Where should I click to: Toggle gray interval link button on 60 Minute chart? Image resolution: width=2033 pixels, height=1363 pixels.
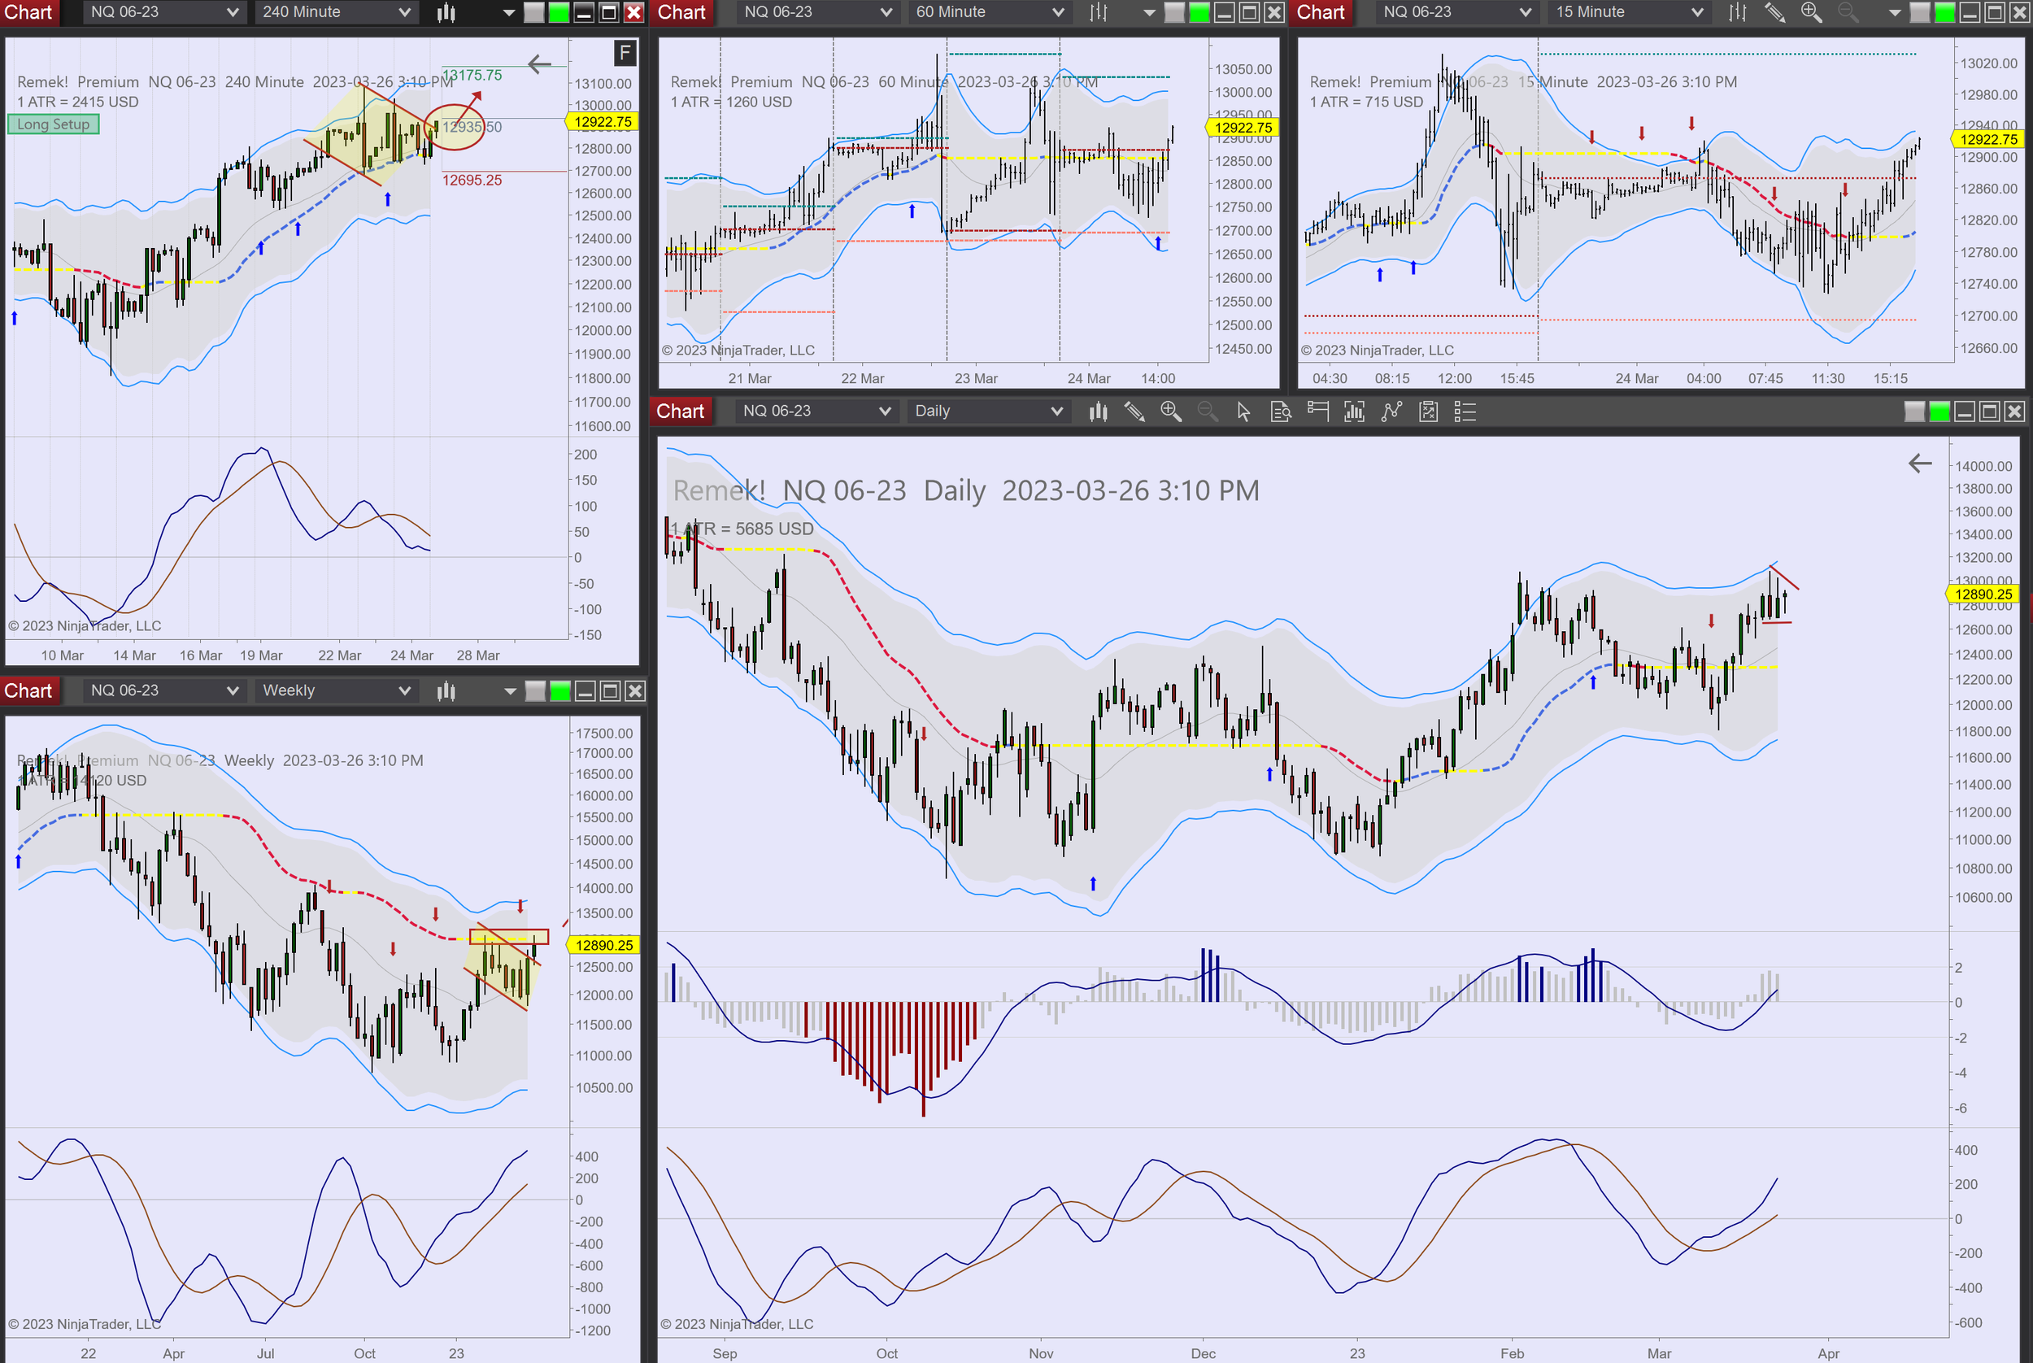click(1174, 12)
